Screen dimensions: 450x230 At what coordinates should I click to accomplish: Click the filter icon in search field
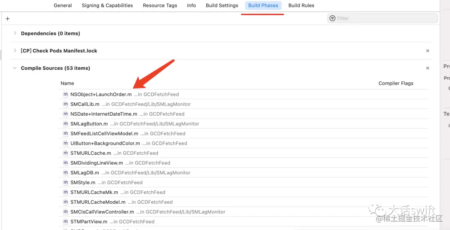point(332,18)
